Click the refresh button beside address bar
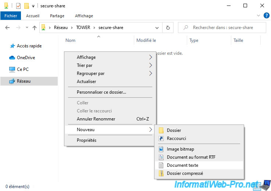Image resolution: width=271 pixels, height=191 pixels. [x=168, y=28]
